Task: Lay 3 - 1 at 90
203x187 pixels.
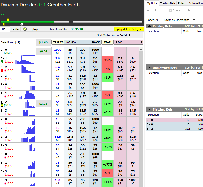Action: coord(133,164)
